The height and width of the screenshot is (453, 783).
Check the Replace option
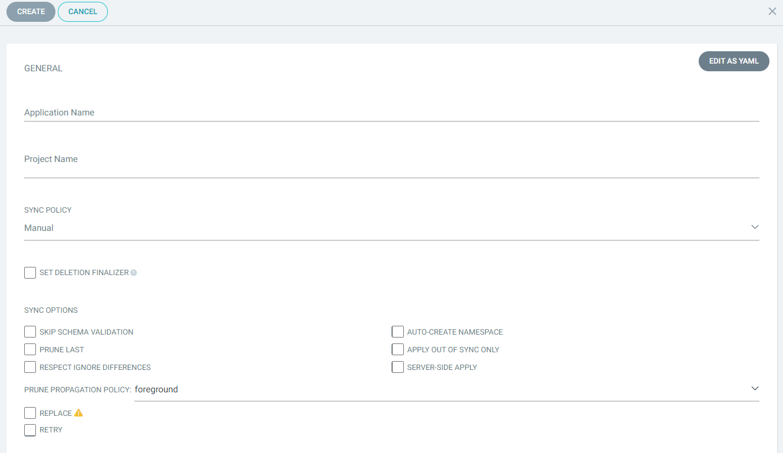[30, 413]
